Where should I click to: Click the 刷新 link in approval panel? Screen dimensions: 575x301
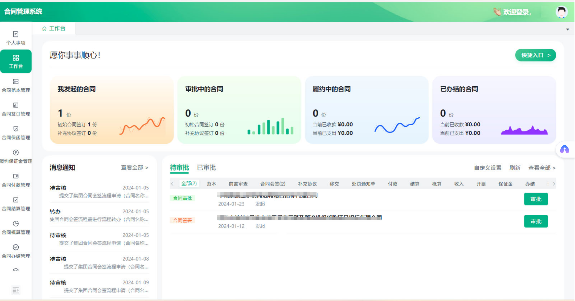(515, 168)
